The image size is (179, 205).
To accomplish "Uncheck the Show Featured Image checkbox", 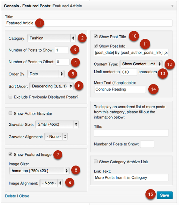I will tap(10, 154).
